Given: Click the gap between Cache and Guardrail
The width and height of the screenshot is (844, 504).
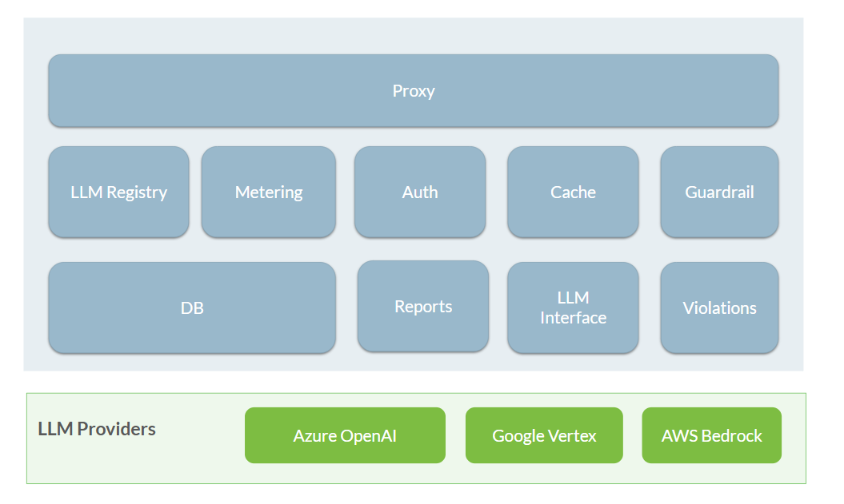Looking at the screenshot, I should coord(650,192).
